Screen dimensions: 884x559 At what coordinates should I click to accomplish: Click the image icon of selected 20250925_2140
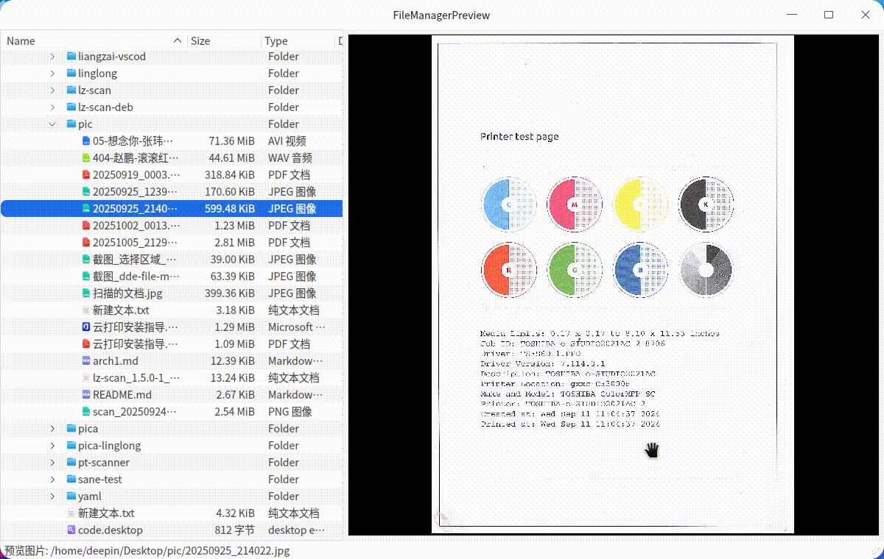[x=86, y=209]
